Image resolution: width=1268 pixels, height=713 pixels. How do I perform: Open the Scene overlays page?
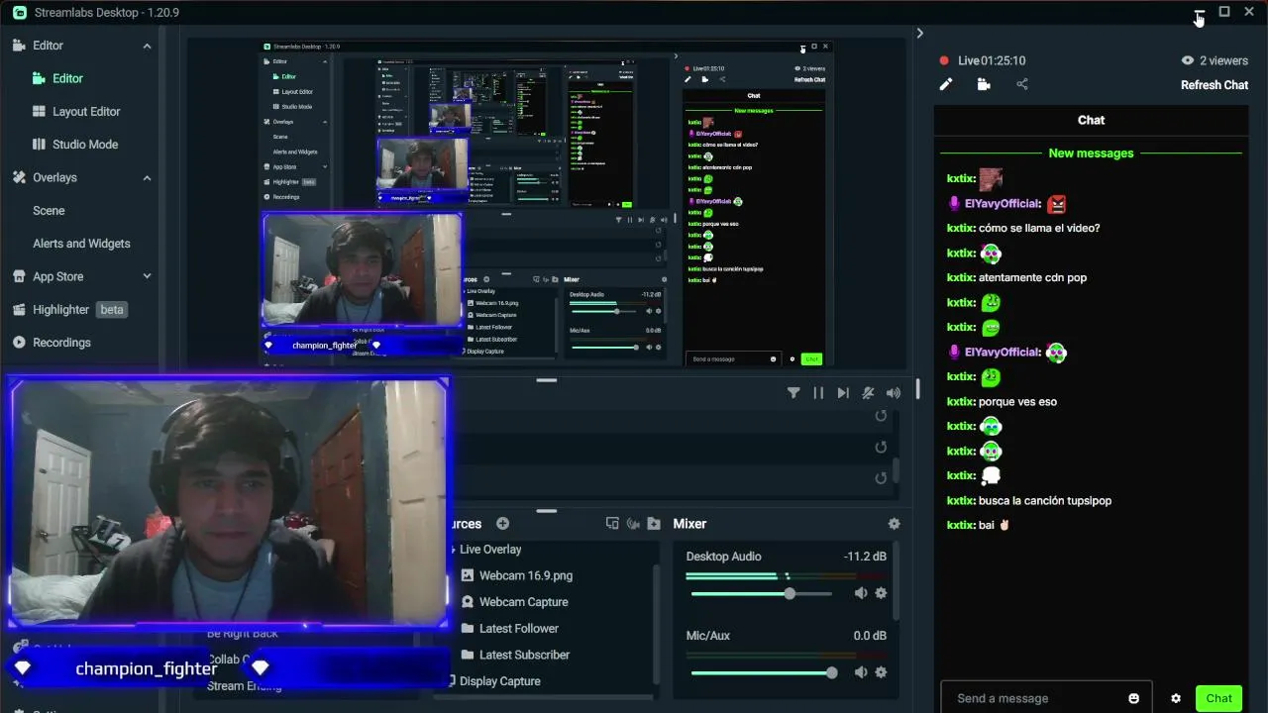[49, 211]
